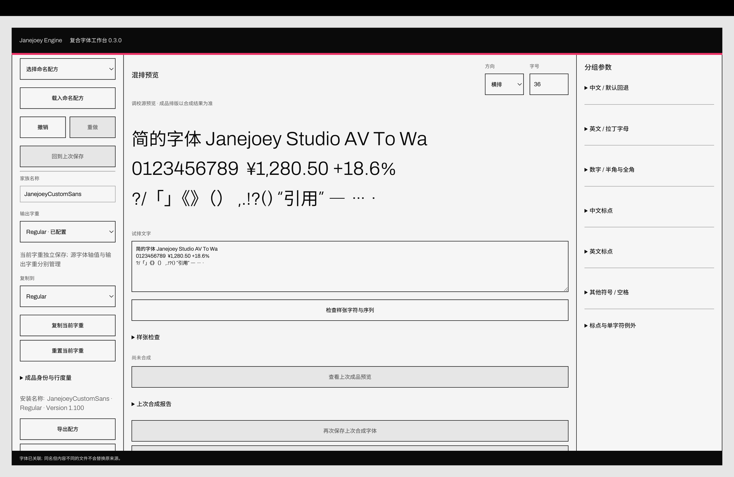Open the 输出字重 dropdown Regular · 已配置
This screenshot has height=477, width=734.
68,232
